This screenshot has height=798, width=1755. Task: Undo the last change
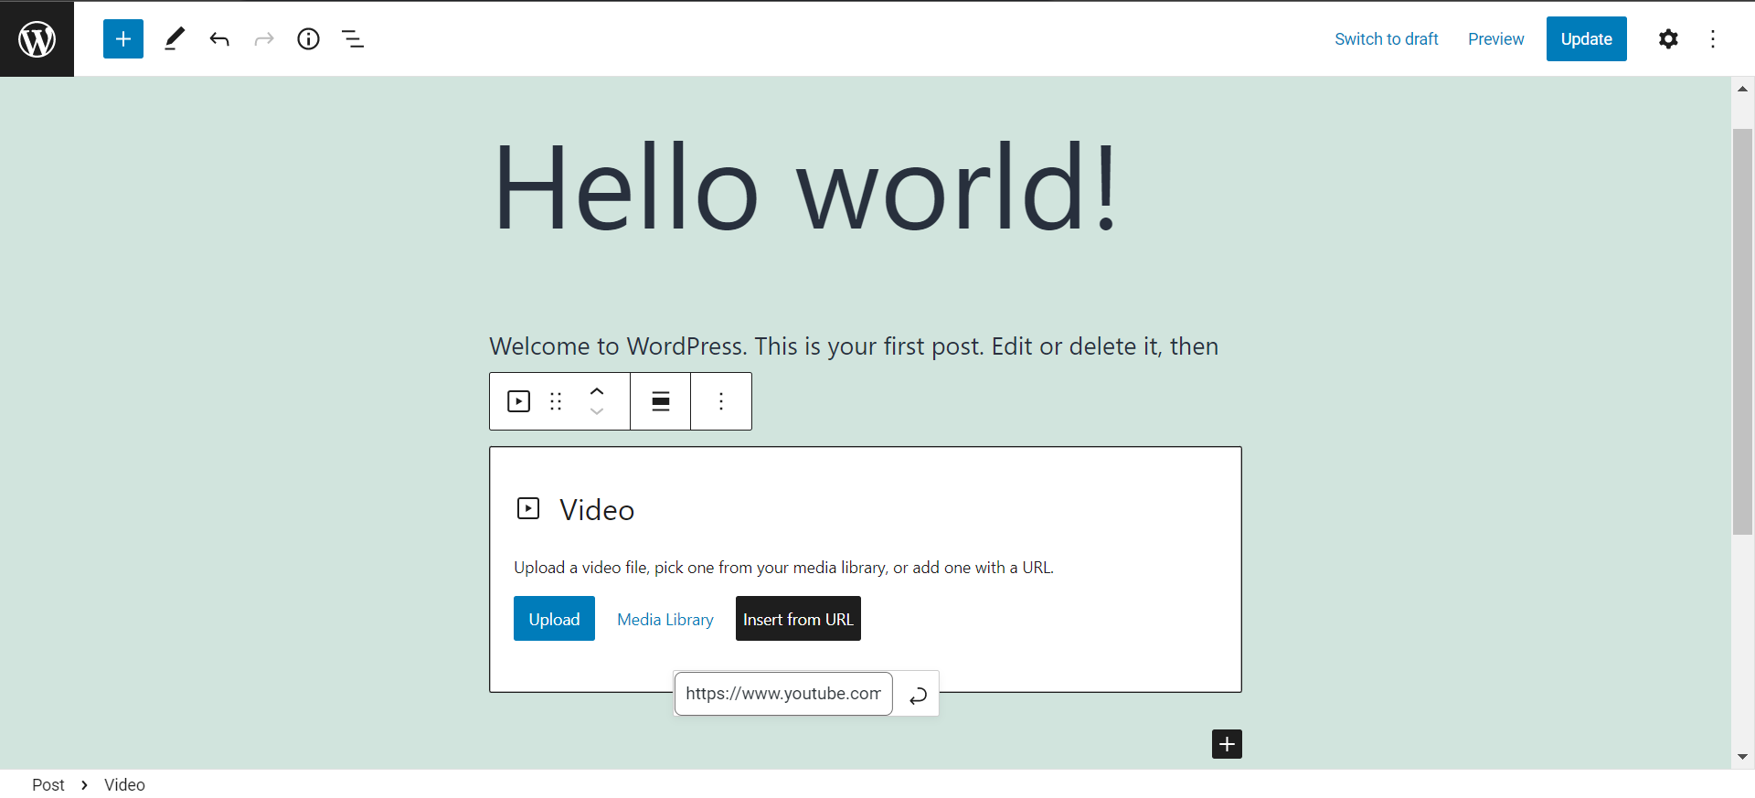click(x=219, y=38)
